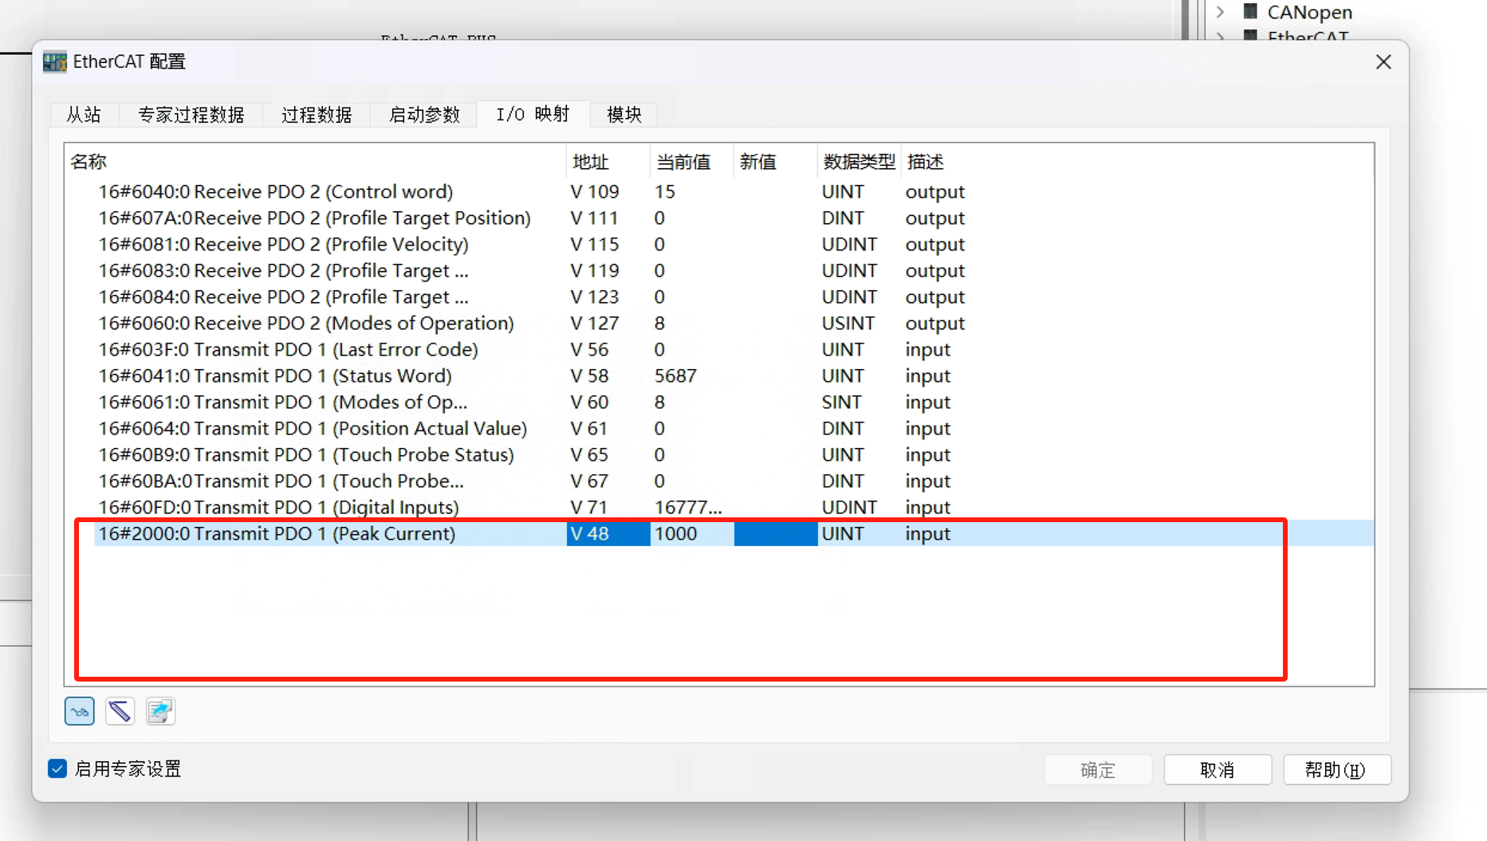
Task: Expand the CANopen tree node in background
Action: [x=1220, y=12]
